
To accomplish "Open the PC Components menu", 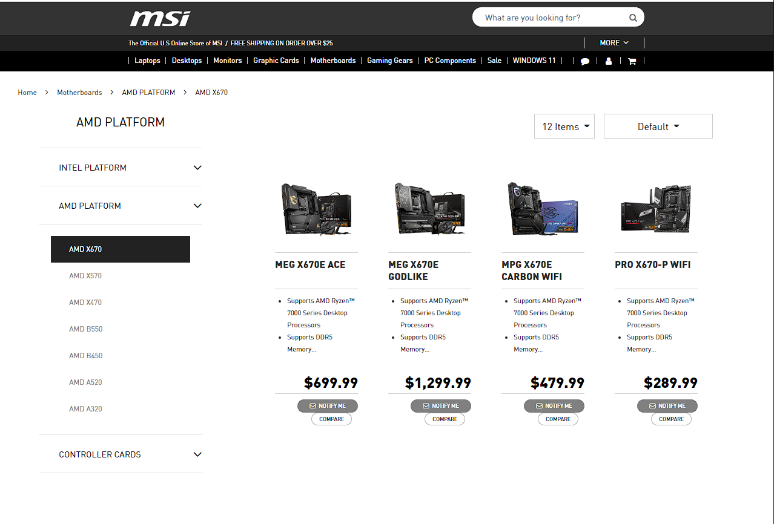I will click(x=450, y=61).
